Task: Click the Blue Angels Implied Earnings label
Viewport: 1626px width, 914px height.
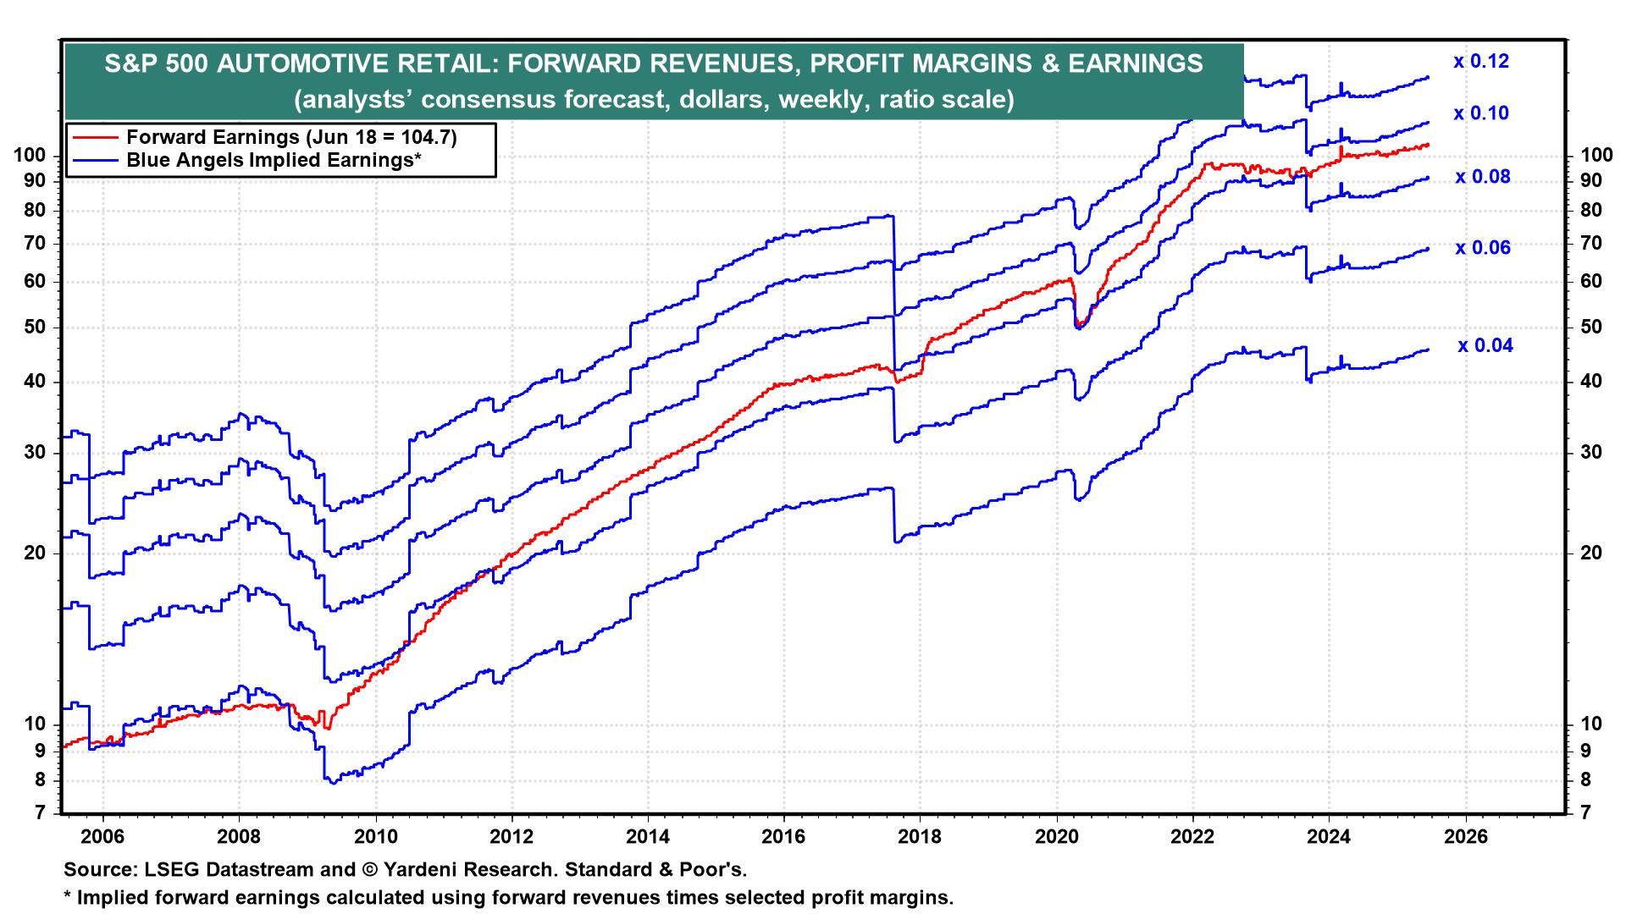Action: tap(274, 159)
